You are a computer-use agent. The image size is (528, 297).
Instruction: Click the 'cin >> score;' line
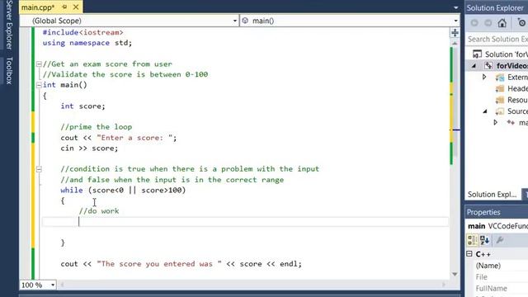coord(89,148)
